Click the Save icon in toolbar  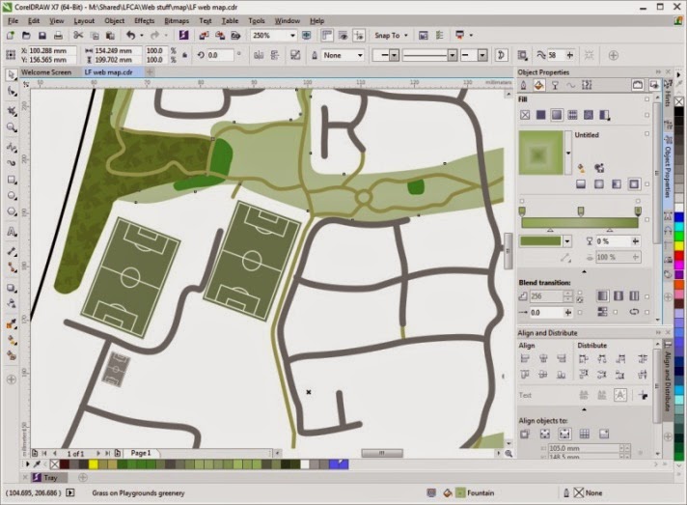click(x=42, y=36)
